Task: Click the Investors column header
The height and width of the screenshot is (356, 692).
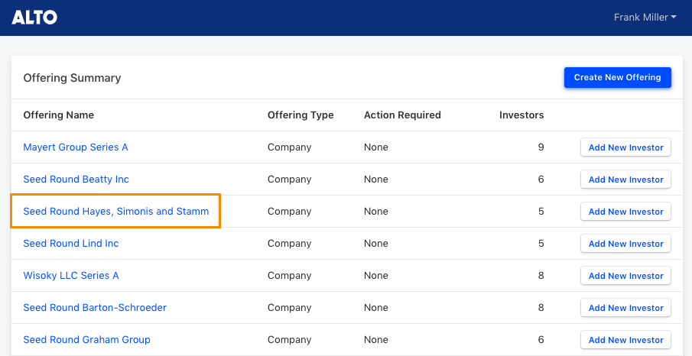Action: pyautogui.click(x=521, y=115)
